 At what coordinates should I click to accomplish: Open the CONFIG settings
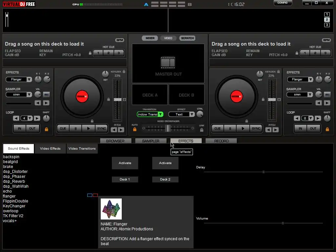point(283,3)
